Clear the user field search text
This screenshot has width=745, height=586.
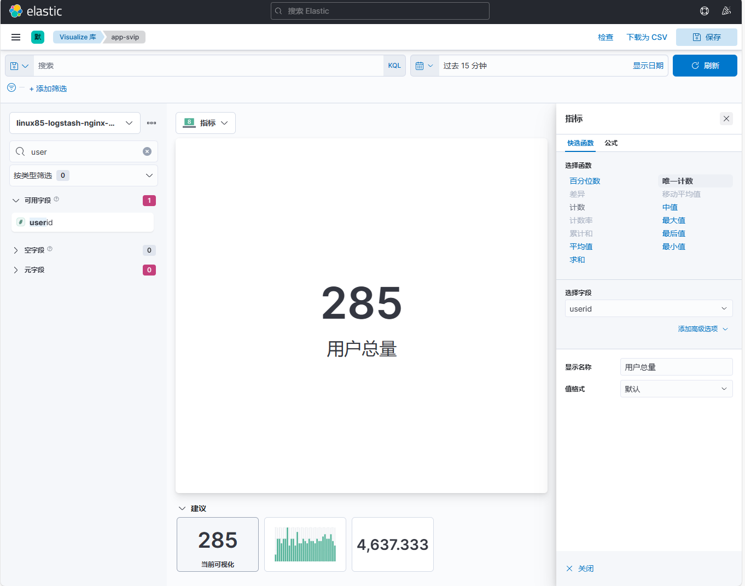point(147,151)
